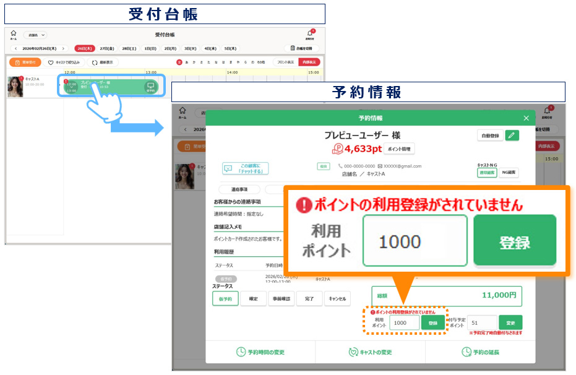Click the Home icon in 受付台帳
Screen dimensions: 576x375
pos(13,35)
